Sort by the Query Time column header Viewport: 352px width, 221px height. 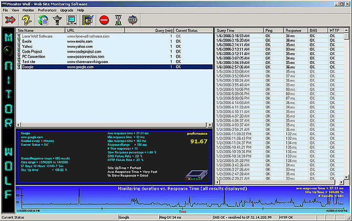pos(239,30)
